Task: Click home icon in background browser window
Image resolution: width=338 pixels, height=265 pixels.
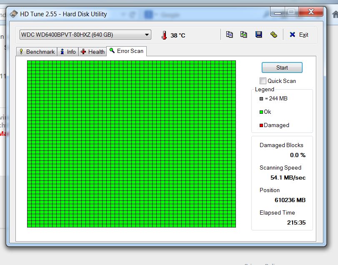Action: click(x=335, y=15)
